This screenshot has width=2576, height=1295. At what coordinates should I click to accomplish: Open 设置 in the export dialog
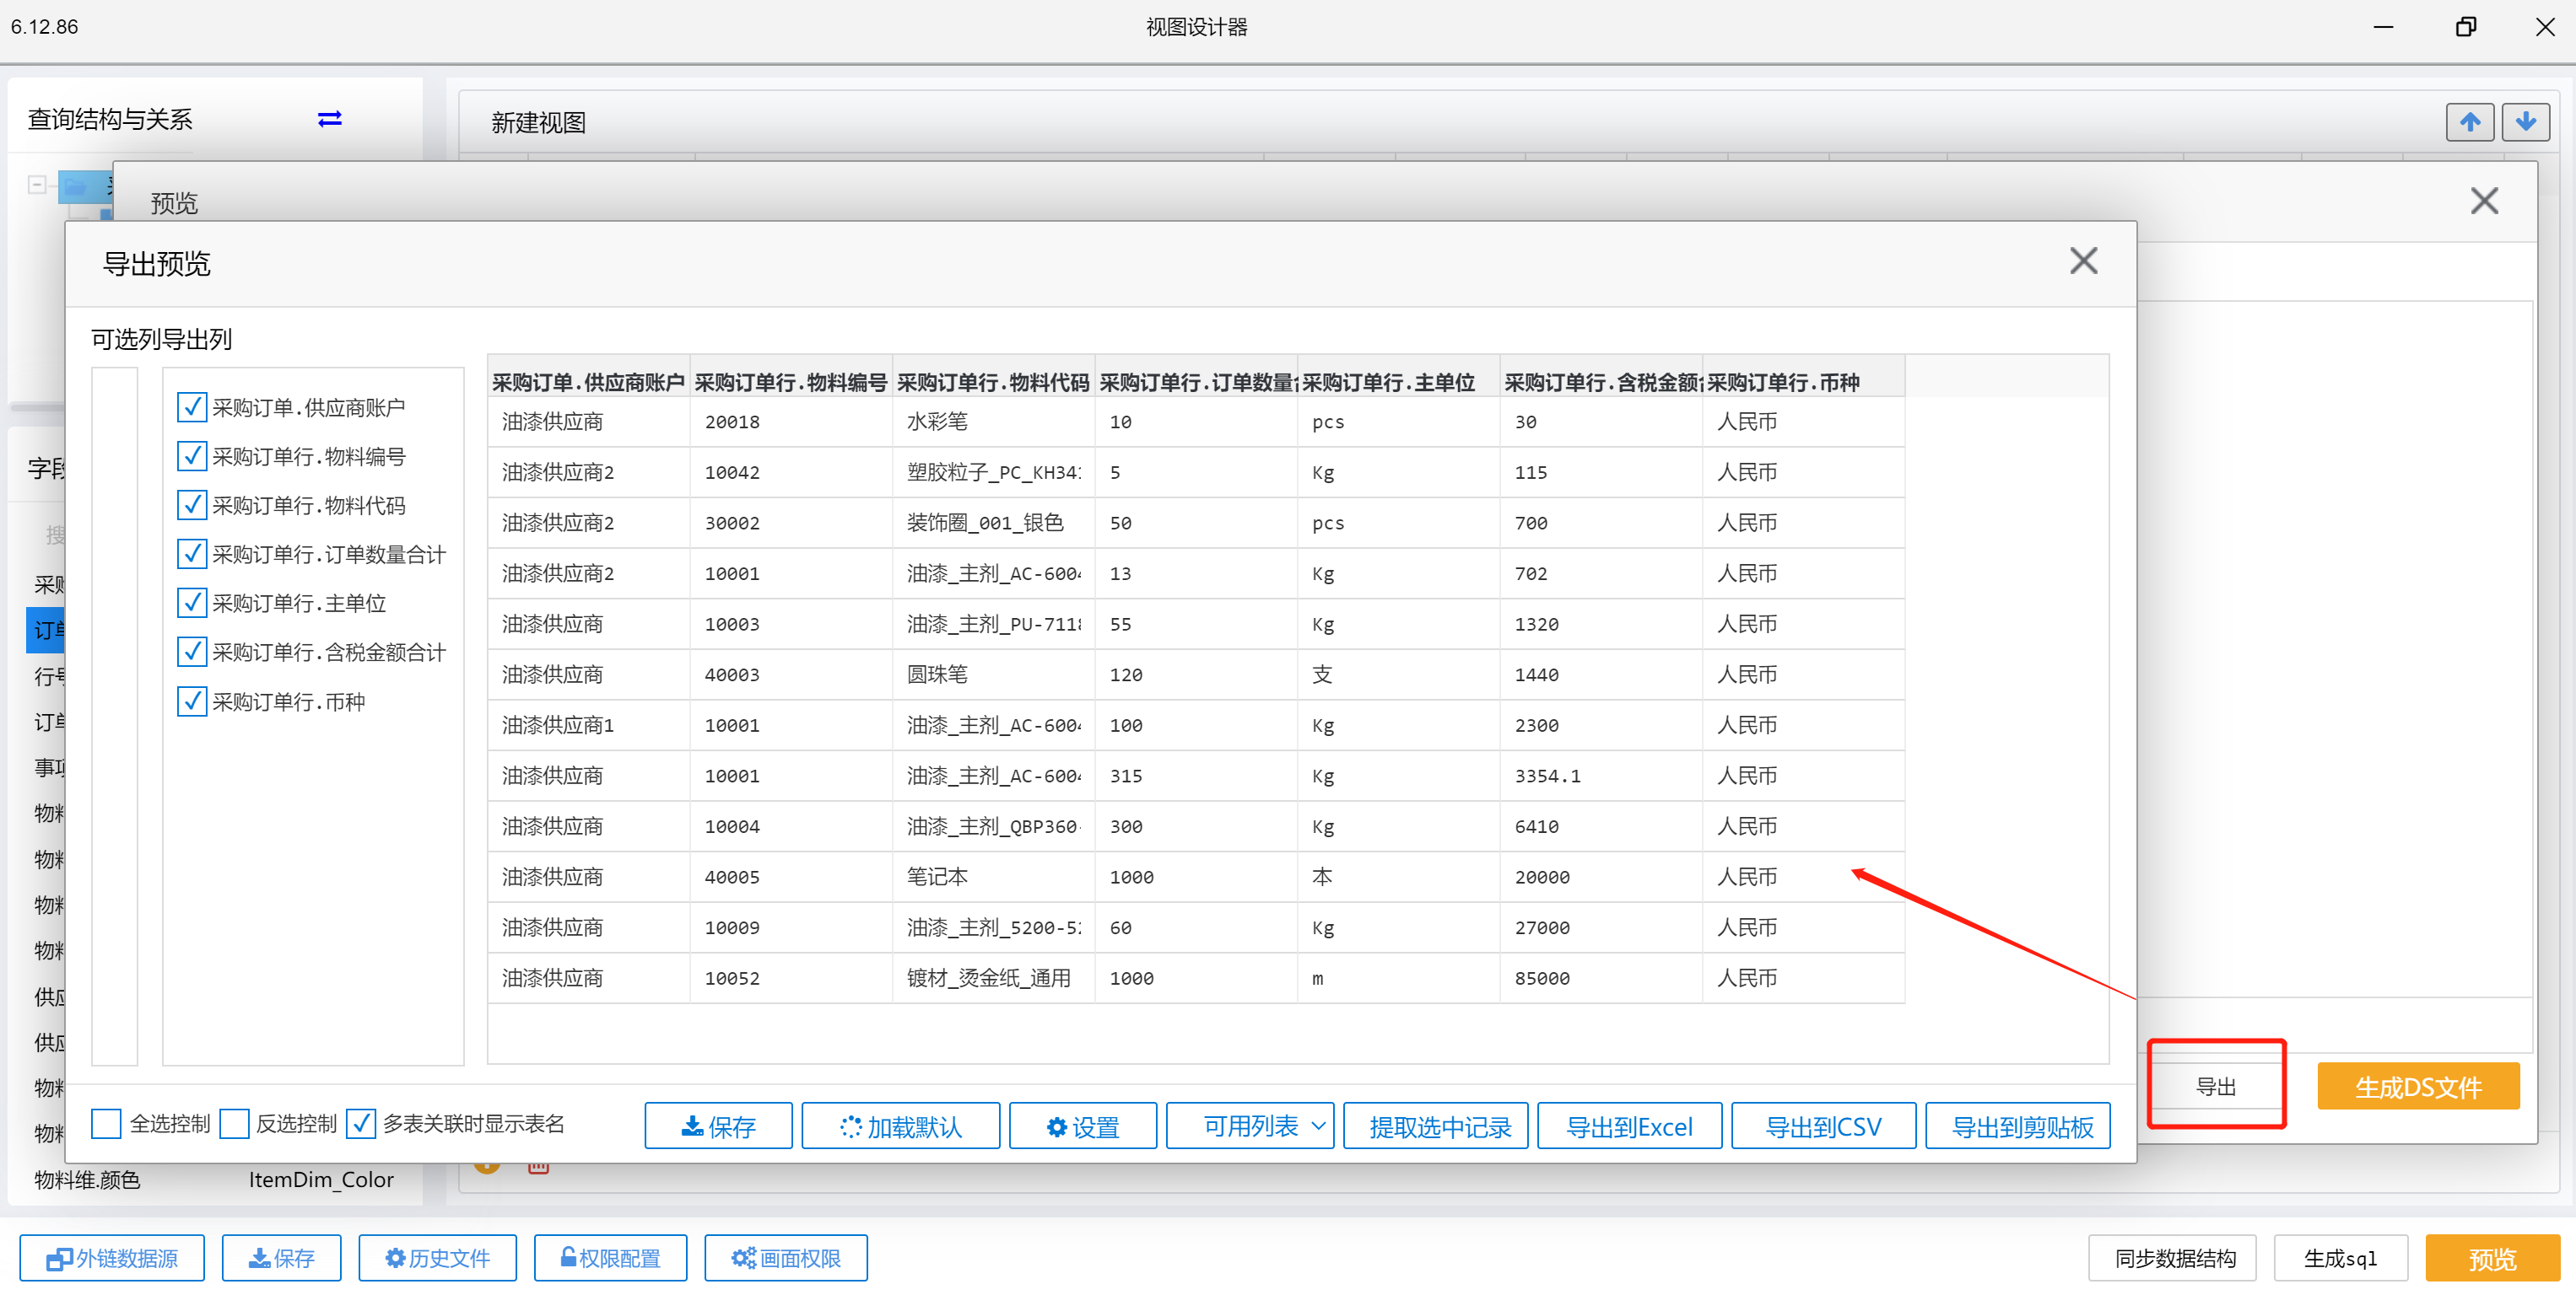click(1082, 1126)
